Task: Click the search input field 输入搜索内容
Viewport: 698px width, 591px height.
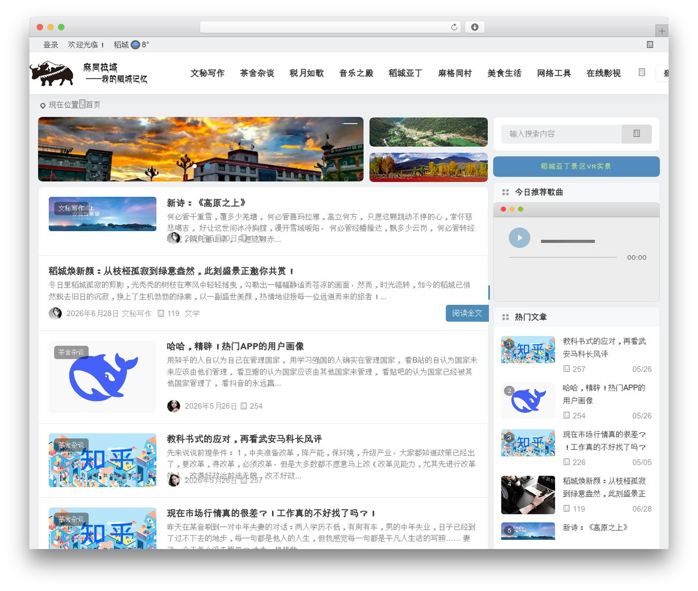Action: pyautogui.click(x=561, y=134)
